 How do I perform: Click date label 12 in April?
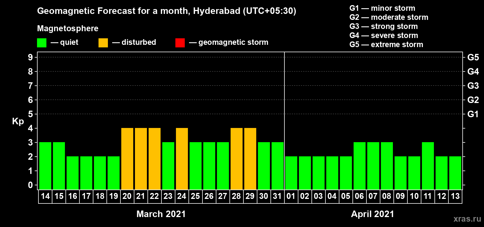[x=442, y=196]
